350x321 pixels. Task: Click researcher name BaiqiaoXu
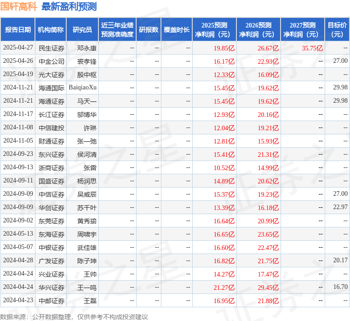click(83, 88)
